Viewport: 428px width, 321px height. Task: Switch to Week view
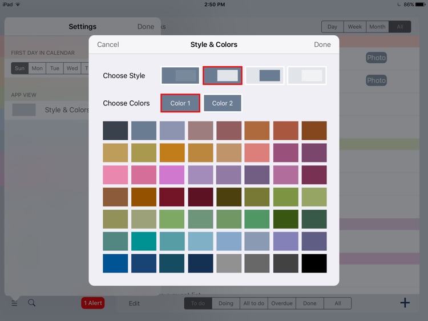coord(355,27)
